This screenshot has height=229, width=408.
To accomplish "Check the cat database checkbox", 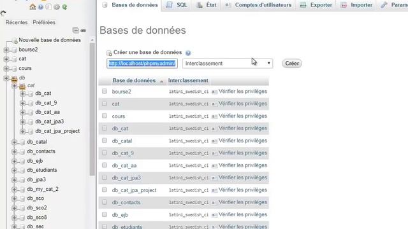I will [x=105, y=103].
